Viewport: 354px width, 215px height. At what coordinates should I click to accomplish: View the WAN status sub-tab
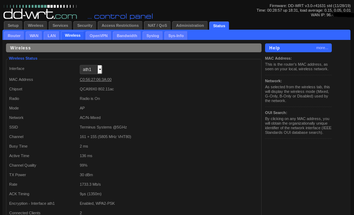coord(34,36)
